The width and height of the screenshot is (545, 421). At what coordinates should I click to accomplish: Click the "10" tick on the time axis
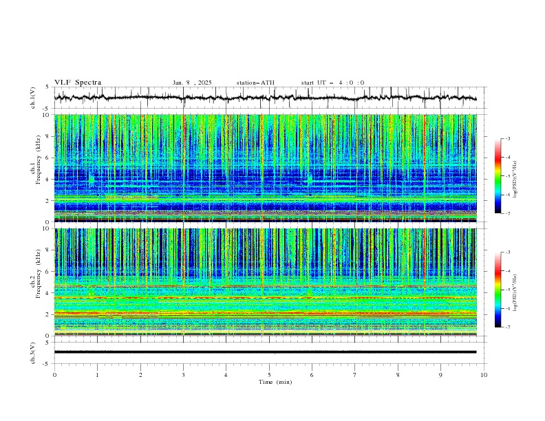tap(484, 375)
